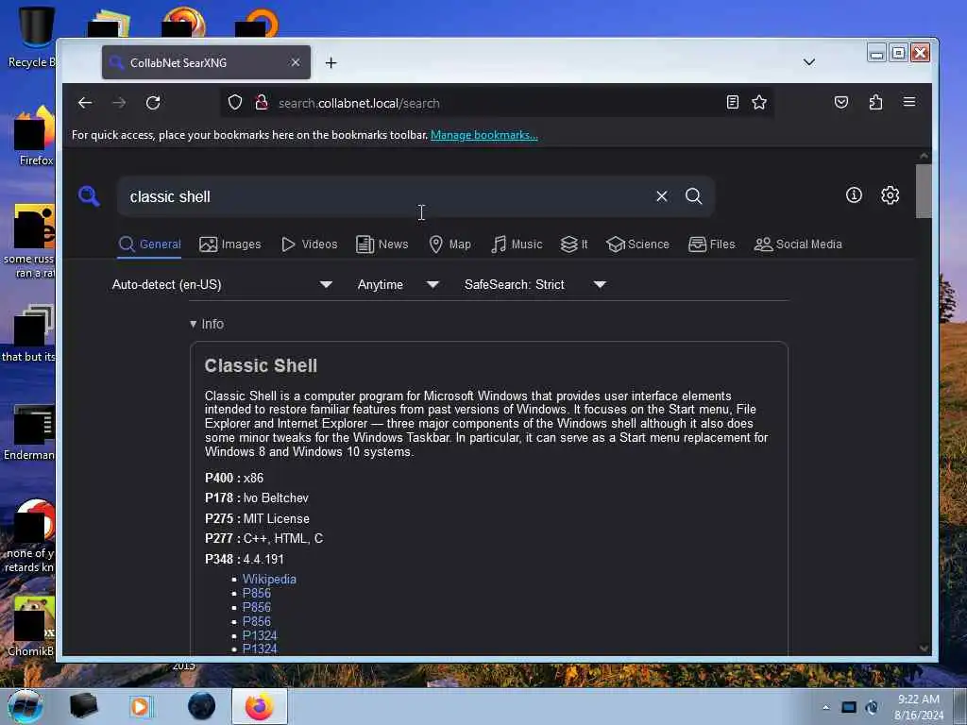Open the Windows Start orb

(x=25, y=706)
